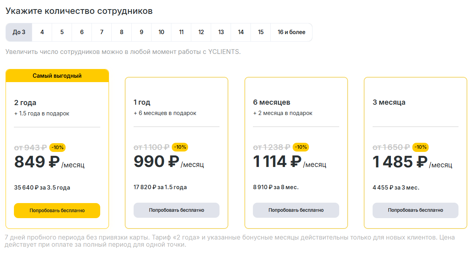Click the -10% badge on 1 485 ₽ plan
The width and height of the screenshot is (472, 257).
[420, 147]
